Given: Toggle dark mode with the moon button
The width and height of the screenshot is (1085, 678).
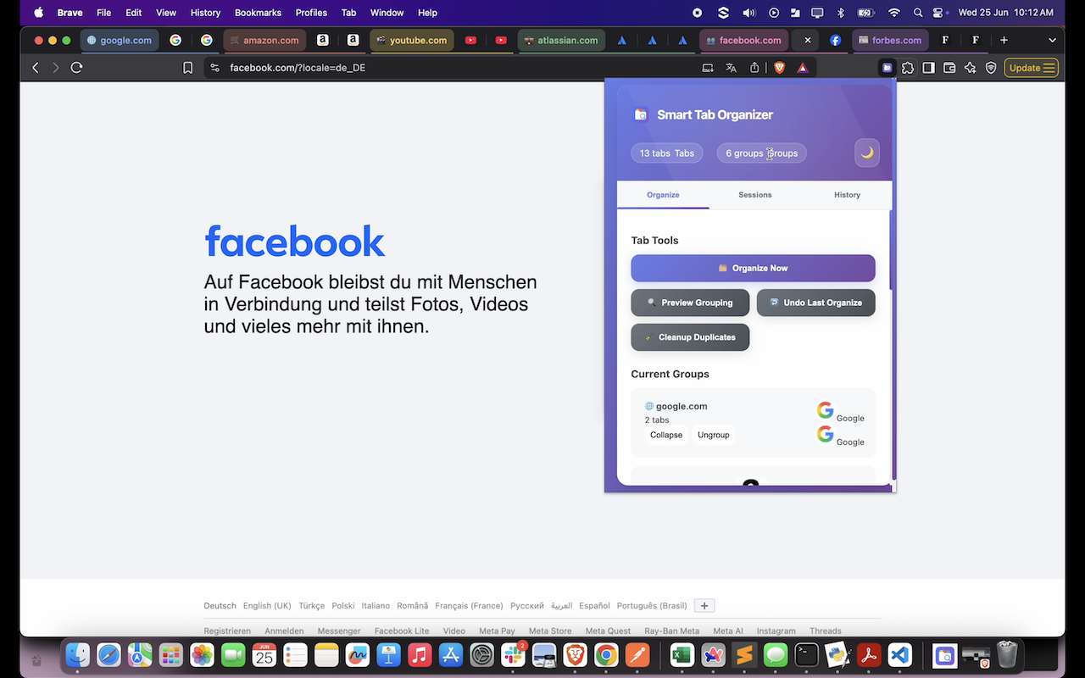Looking at the screenshot, I should 867,153.
